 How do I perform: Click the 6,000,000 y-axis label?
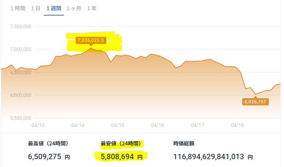pyautogui.click(x=21, y=95)
